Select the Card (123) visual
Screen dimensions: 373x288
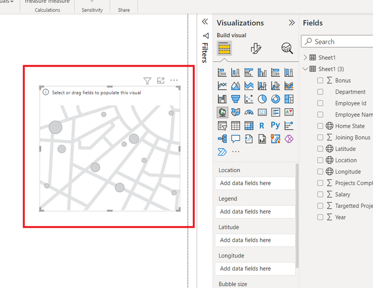tap(262, 112)
